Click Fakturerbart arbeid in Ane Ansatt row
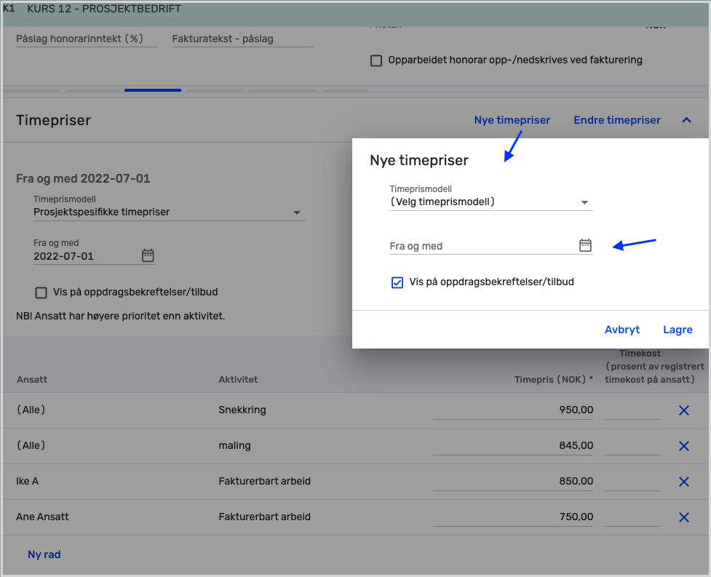This screenshot has width=711, height=577. point(264,517)
